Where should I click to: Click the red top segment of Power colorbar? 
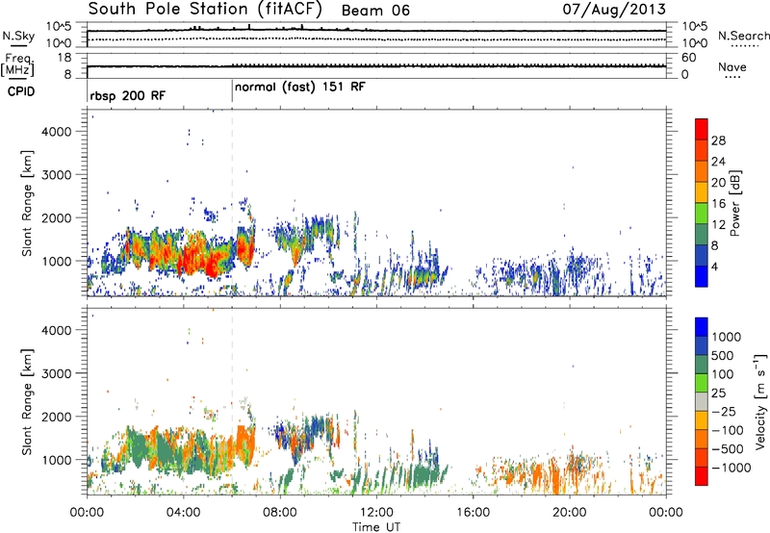pos(702,129)
